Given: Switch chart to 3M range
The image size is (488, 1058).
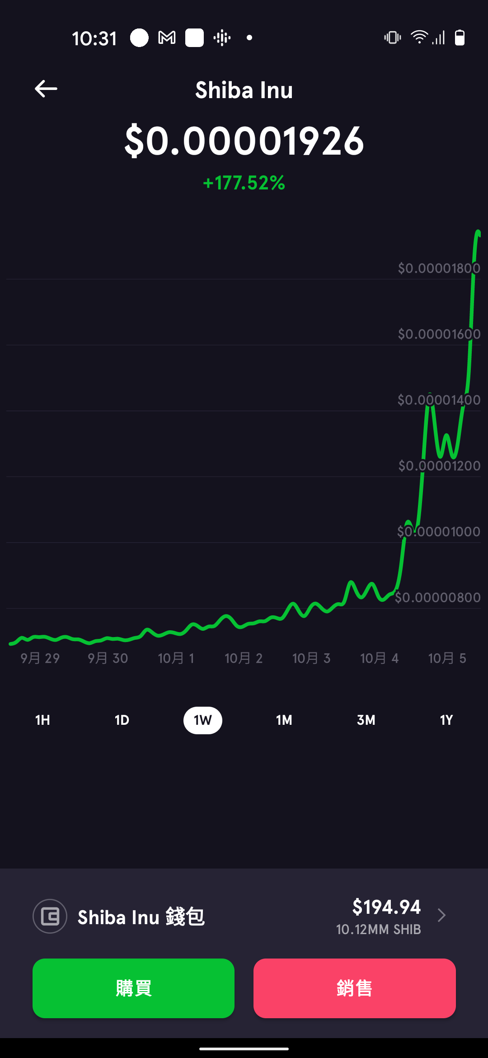Looking at the screenshot, I should tap(366, 720).
